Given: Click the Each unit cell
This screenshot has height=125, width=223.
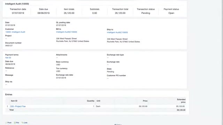Looking at the screenshot, I should 98,106.
